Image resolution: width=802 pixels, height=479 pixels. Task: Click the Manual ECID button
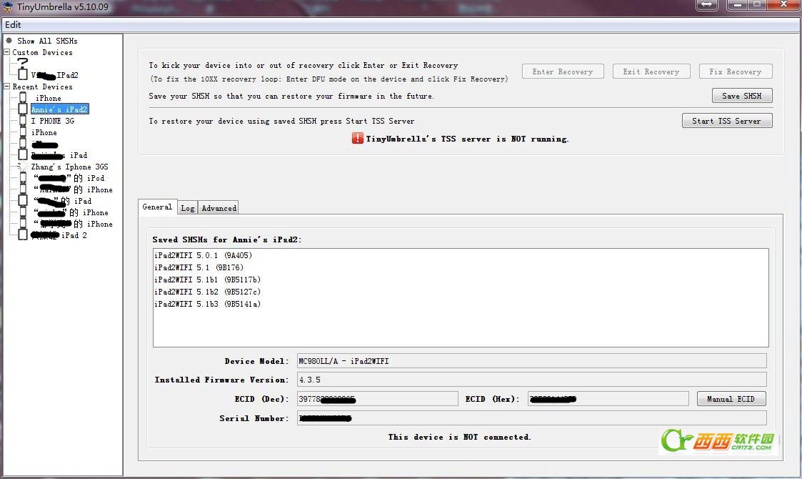click(x=731, y=399)
